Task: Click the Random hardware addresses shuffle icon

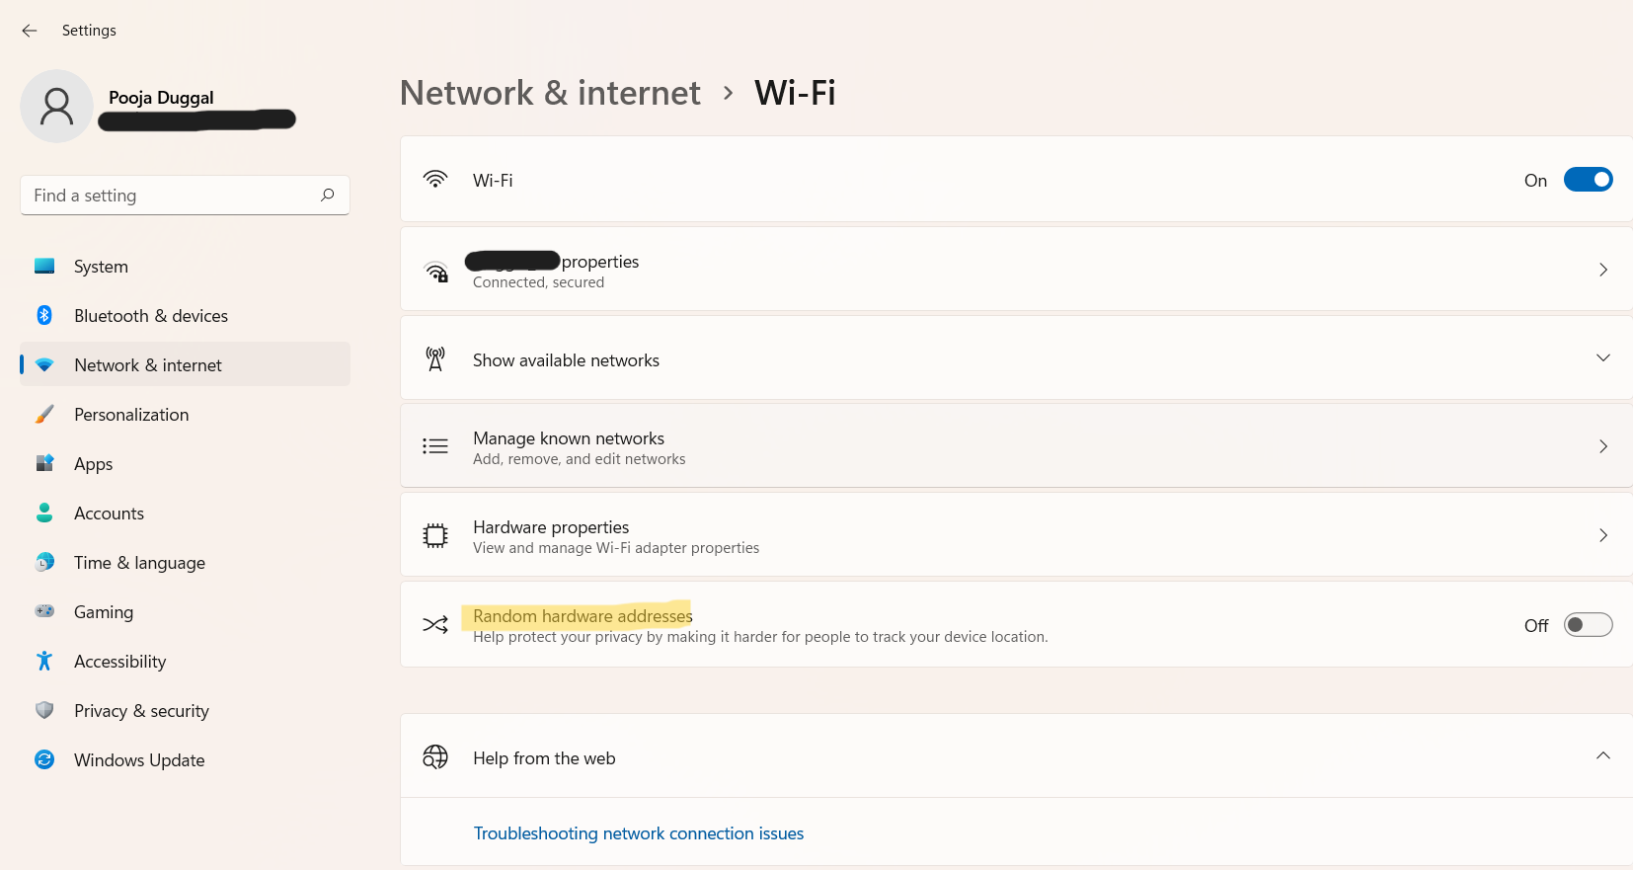Action: [x=435, y=625]
